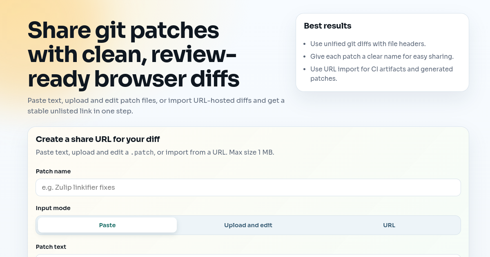Select the Paste input mode tab

point(107,225)
